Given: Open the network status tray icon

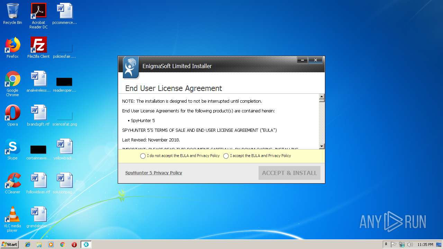Looking at the screenshot, I should point(402,245).
